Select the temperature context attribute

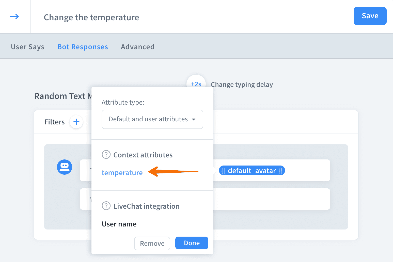(x=122, y=173)
